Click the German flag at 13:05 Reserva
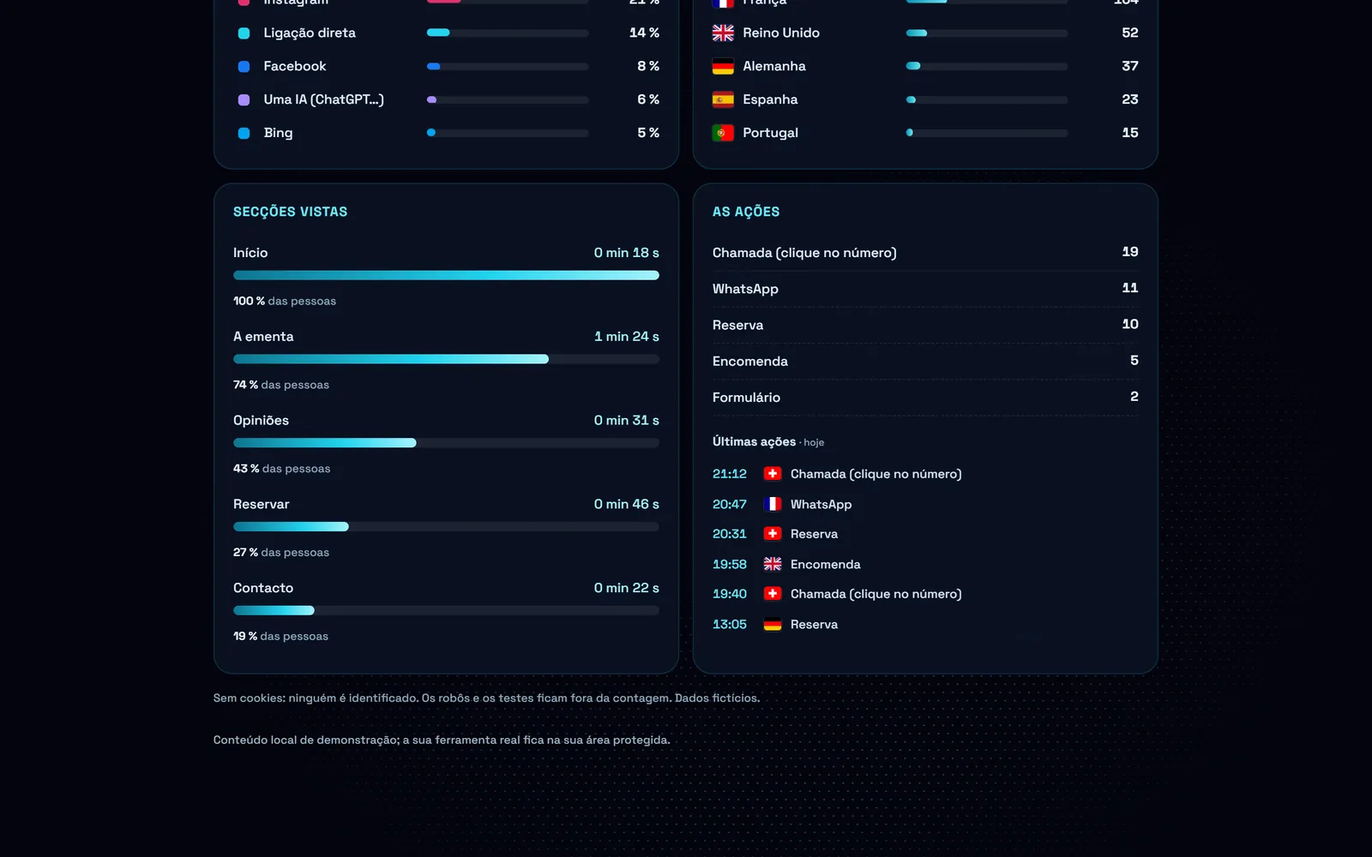1372x857 pixels. tap(773, 624)
